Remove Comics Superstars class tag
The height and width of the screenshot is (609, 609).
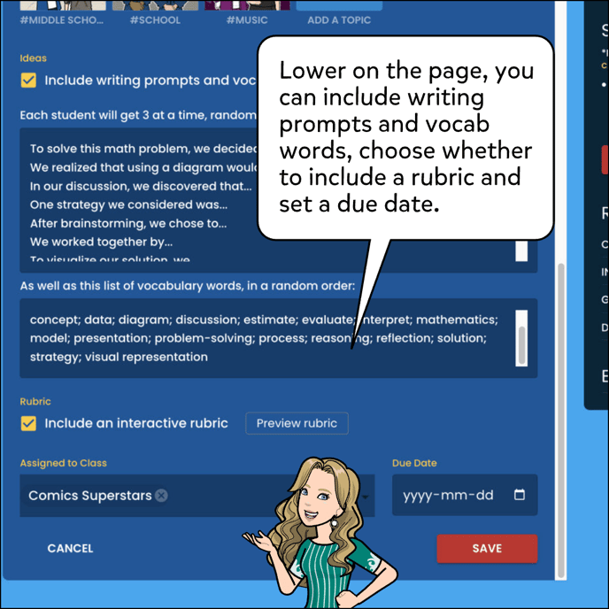tap(161, 495)
